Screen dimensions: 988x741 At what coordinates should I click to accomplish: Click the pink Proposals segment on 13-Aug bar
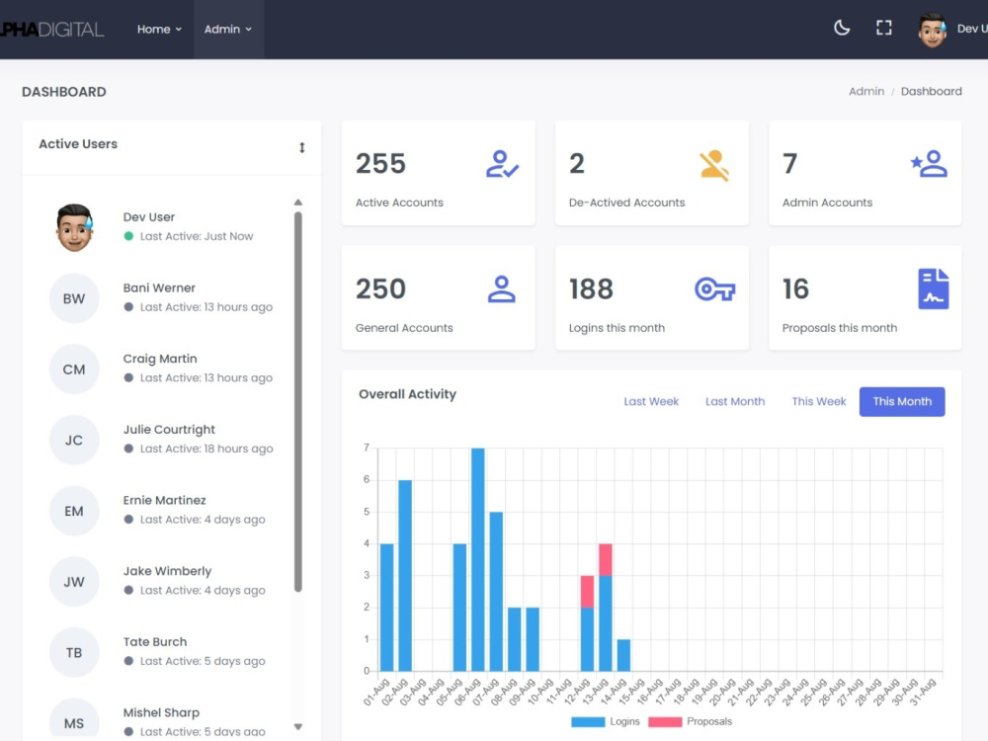[606, 559]
